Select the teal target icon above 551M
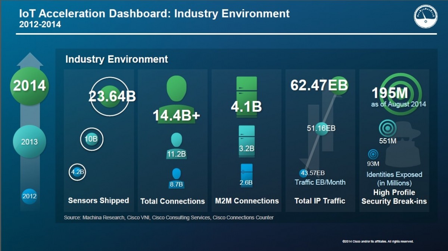The width and height of the screenshot is (448, 251). [388, 129]
